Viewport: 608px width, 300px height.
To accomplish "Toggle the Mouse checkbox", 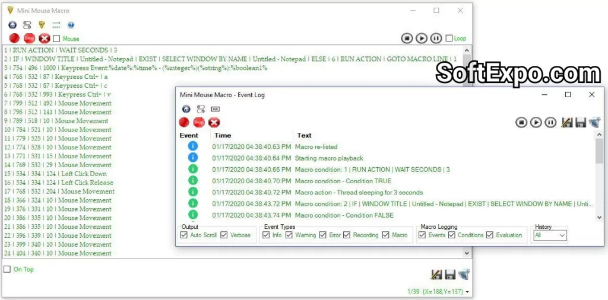I will click(56, 39).
